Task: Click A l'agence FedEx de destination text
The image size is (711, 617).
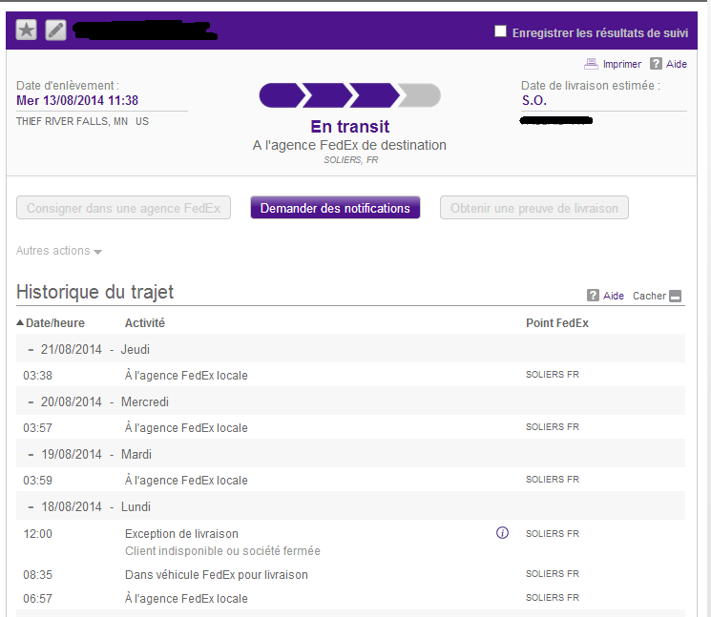Action: pos(349,145)
